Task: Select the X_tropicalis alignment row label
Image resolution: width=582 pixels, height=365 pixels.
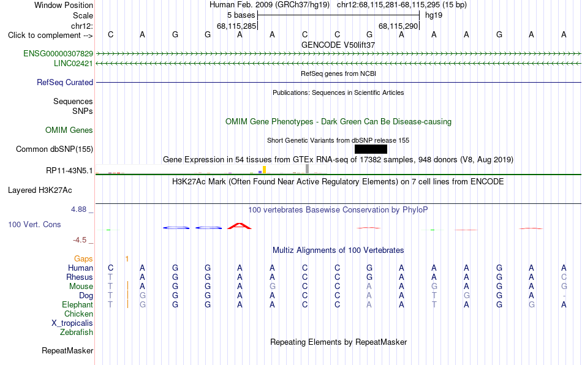Action: [72, 323]
